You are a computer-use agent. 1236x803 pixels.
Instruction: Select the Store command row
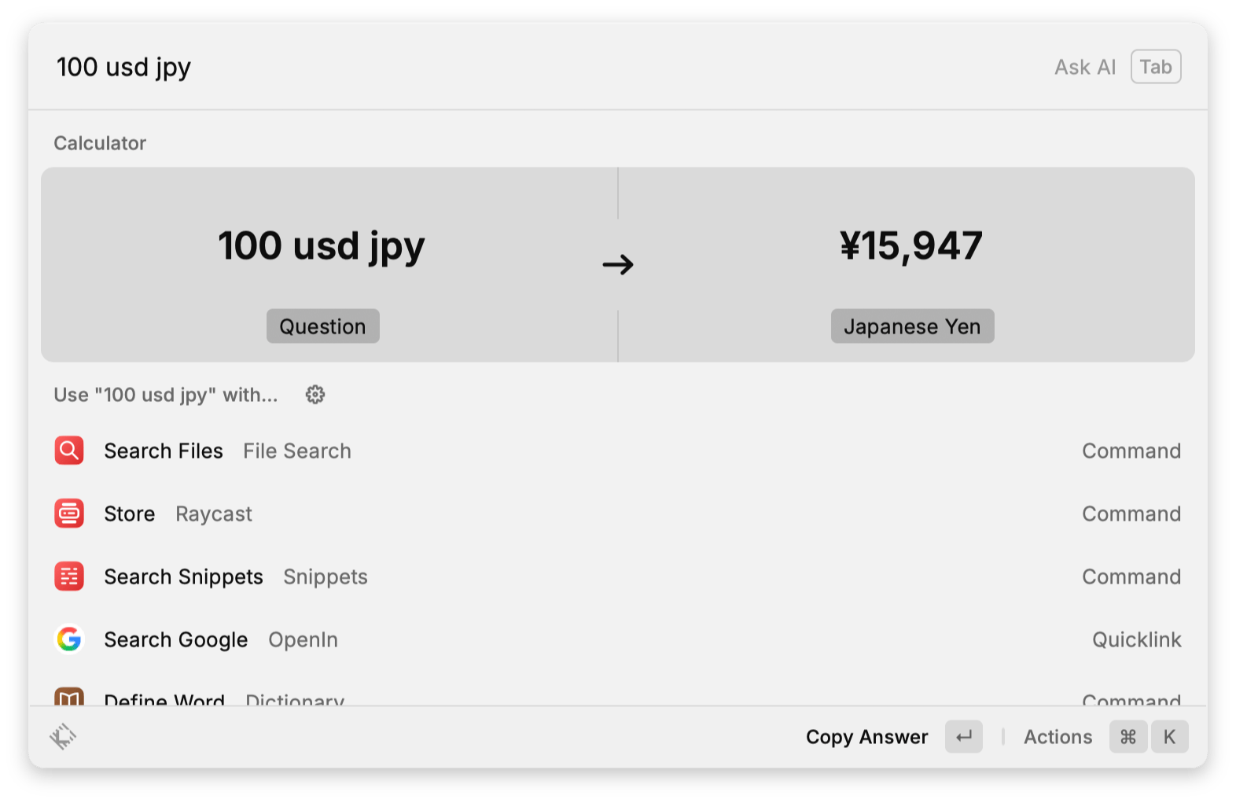(617, 514)
